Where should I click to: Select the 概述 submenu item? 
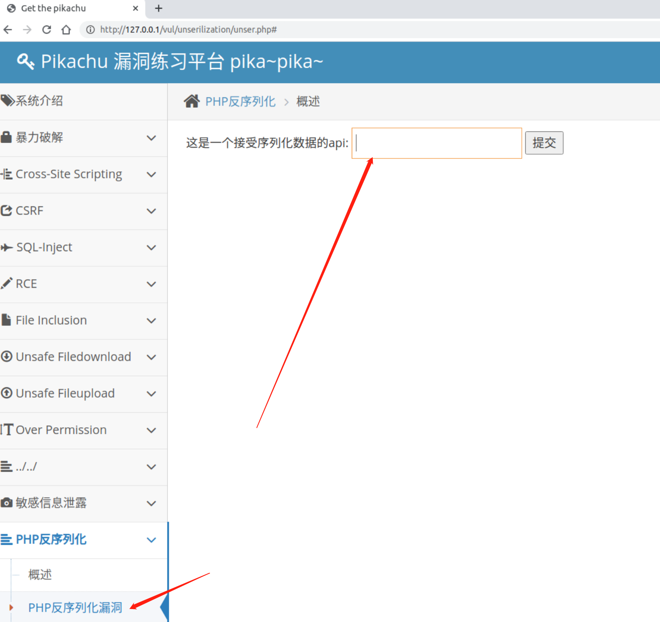40,575
